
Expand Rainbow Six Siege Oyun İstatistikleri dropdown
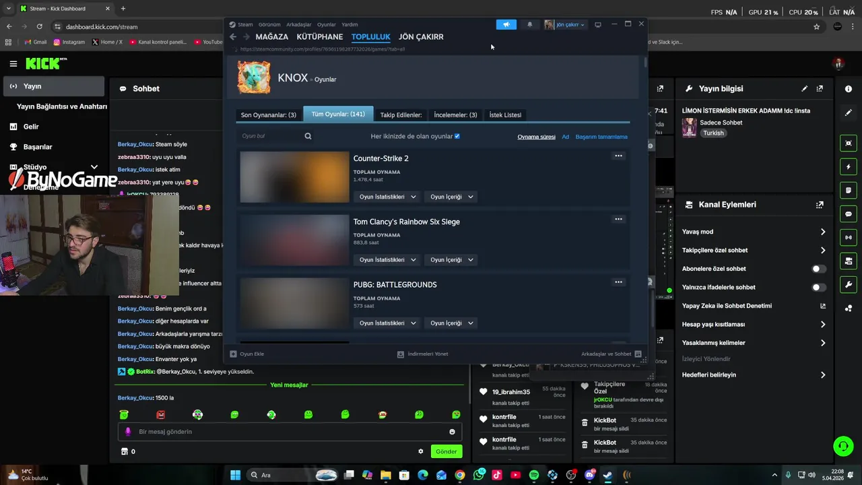(387, 260)
